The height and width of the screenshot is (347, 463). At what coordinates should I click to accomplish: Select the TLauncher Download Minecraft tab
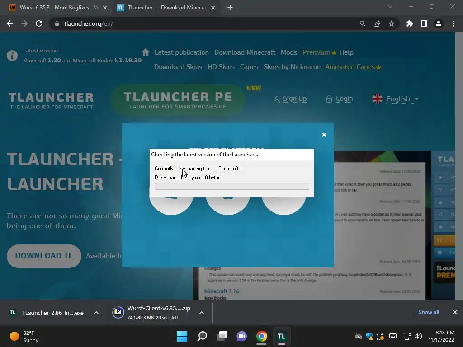[x=166, y=8]
